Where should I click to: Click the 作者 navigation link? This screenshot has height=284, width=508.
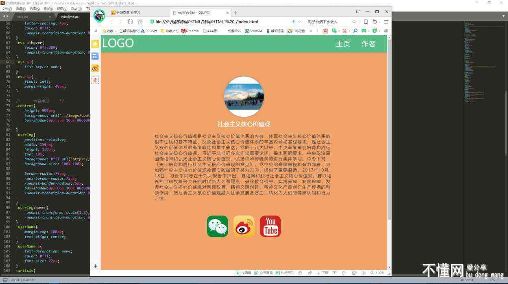pyautogui.click(x=368, y=44)
